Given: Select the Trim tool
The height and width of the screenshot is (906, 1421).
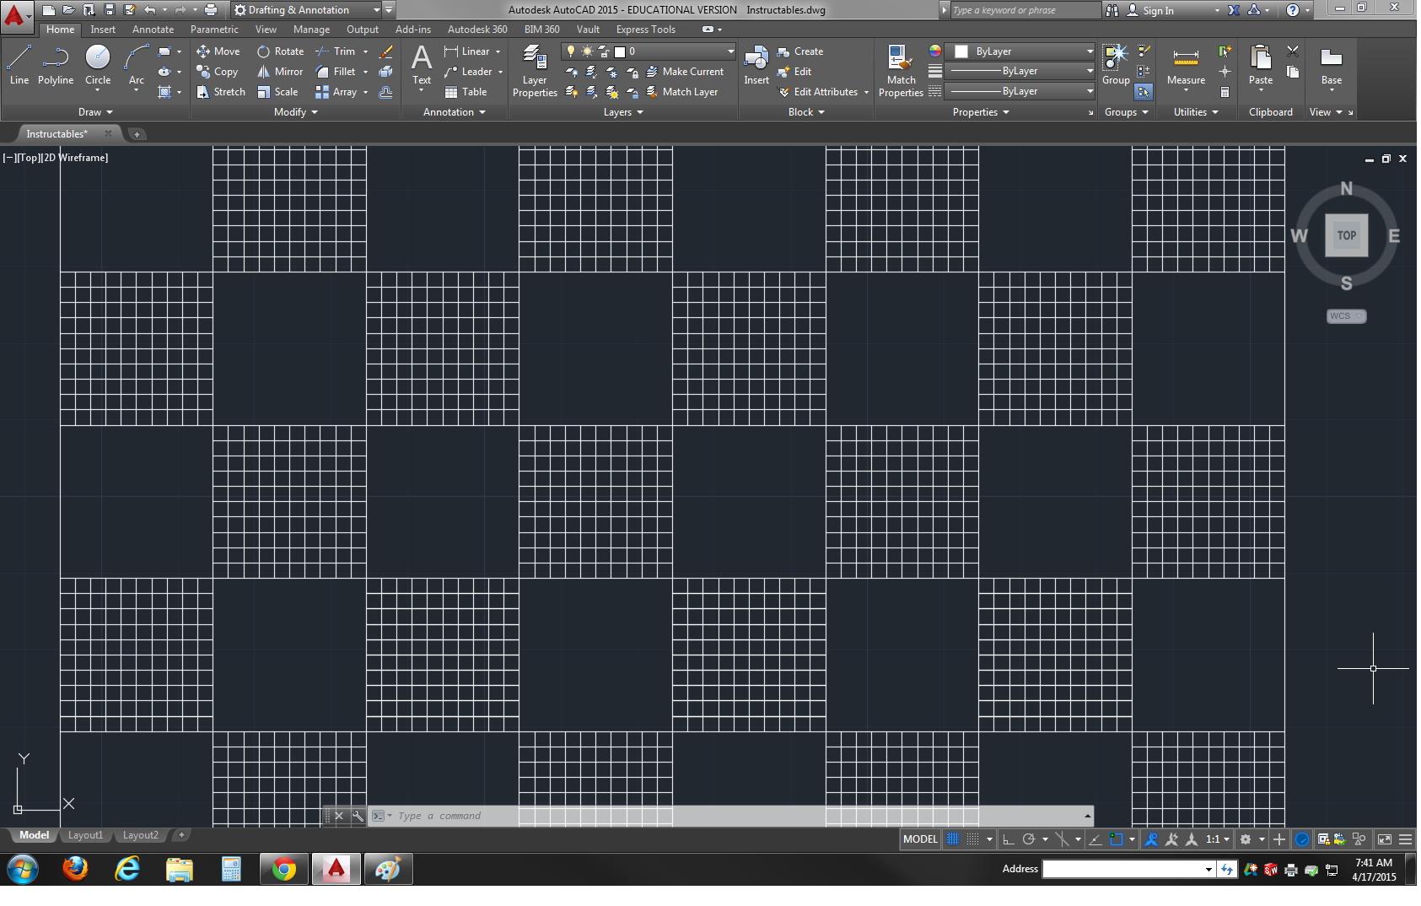Looking at the screenshot, I should [x=336, y=51].
